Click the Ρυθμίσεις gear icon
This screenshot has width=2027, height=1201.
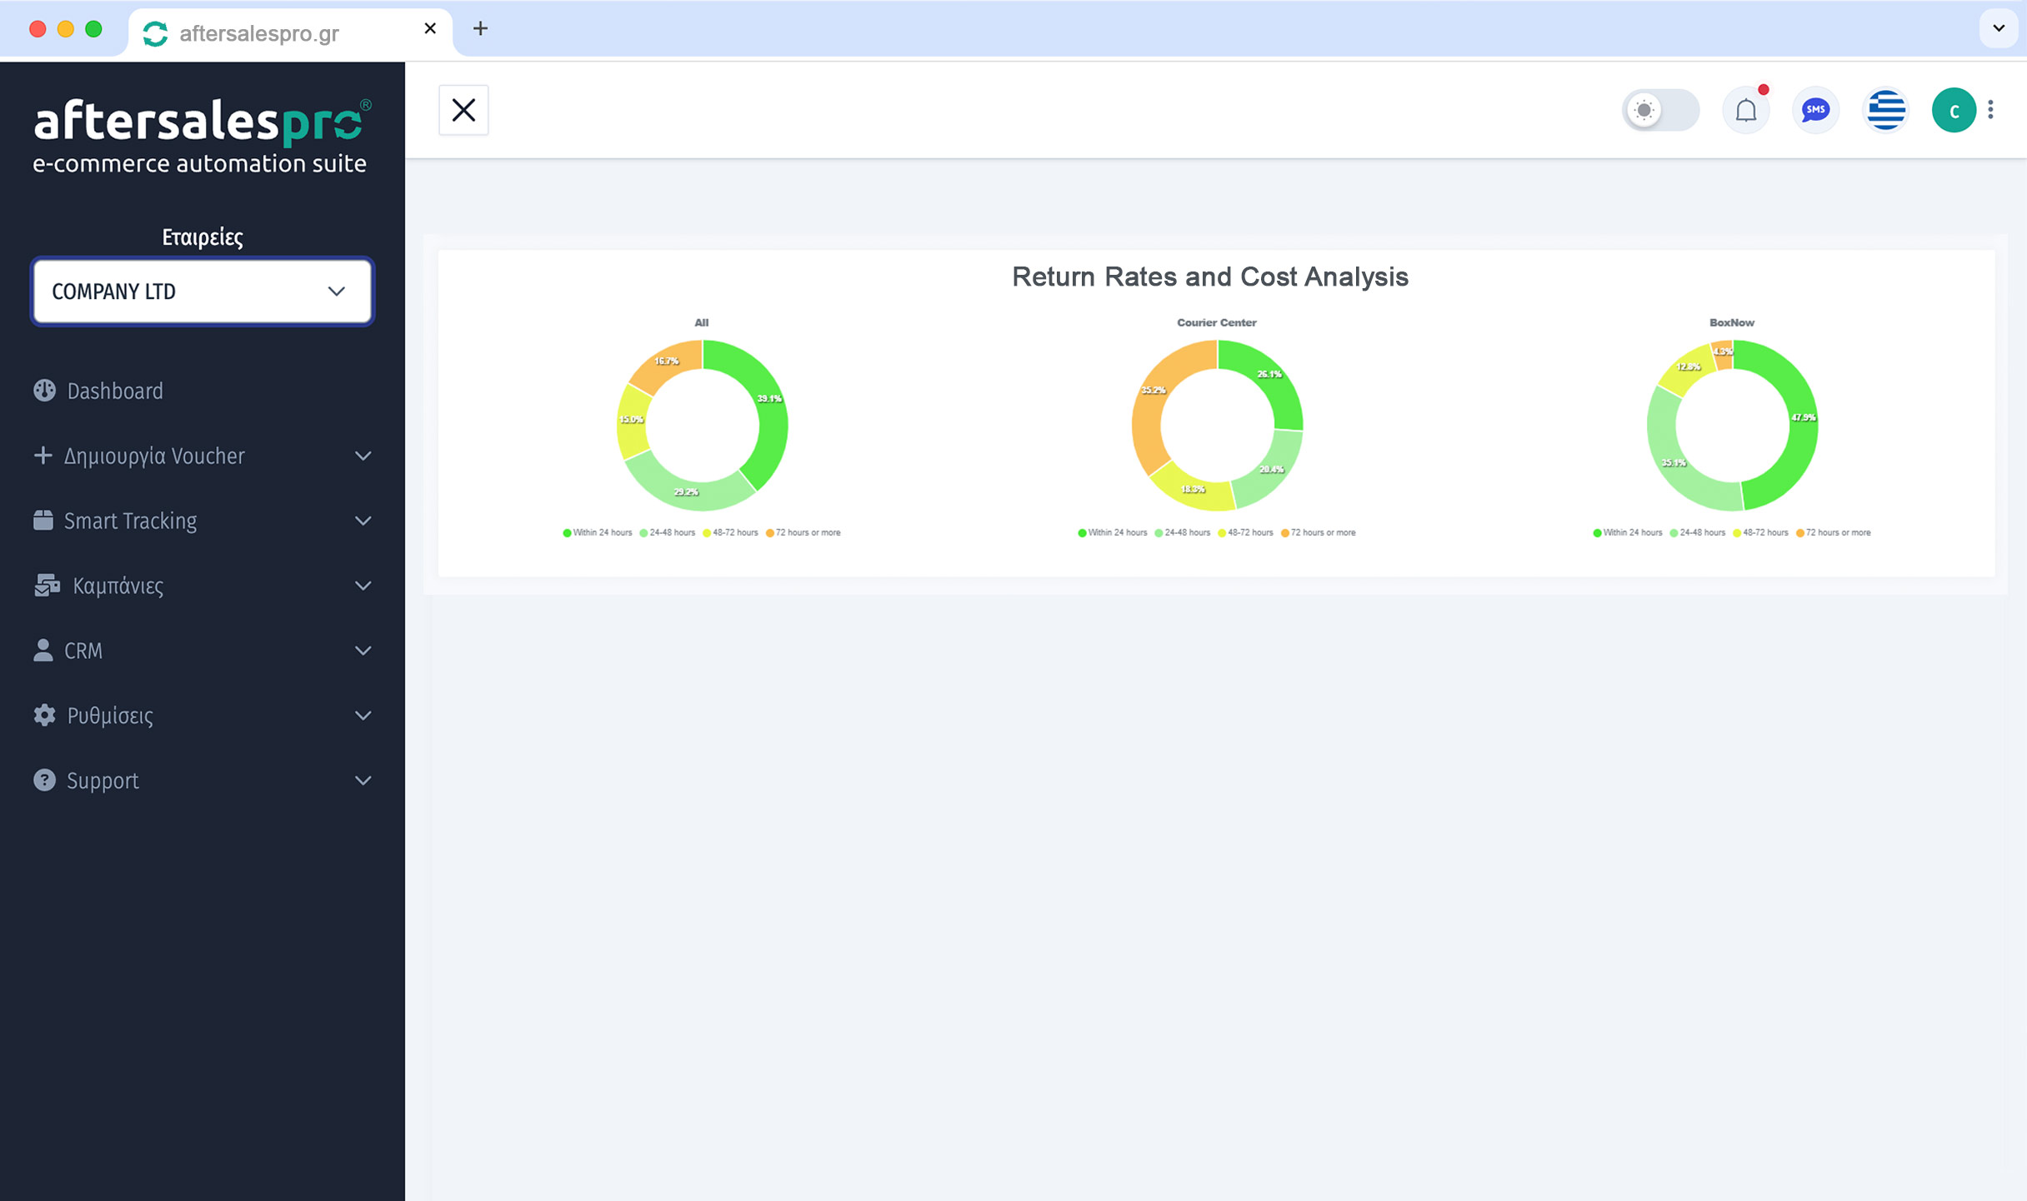(x=44, y=715)
